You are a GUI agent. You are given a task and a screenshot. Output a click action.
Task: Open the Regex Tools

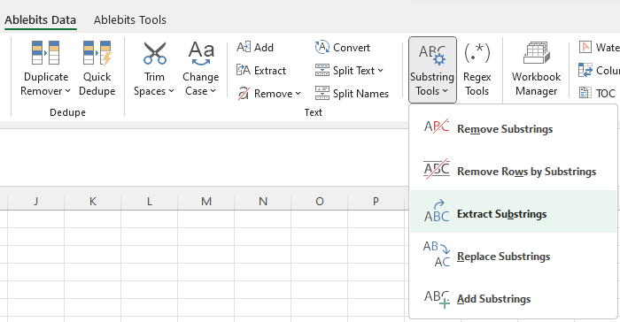pos(477,69)
